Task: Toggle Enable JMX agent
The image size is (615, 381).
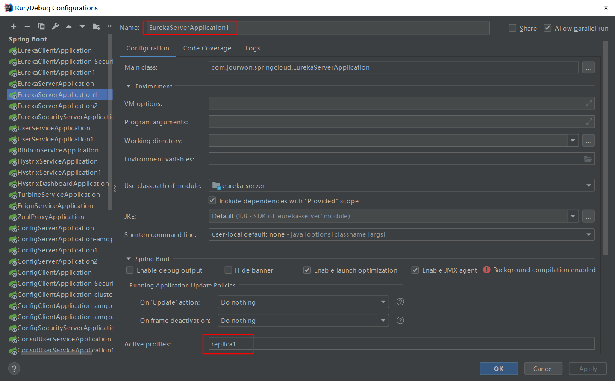Action: coord(415,270)
